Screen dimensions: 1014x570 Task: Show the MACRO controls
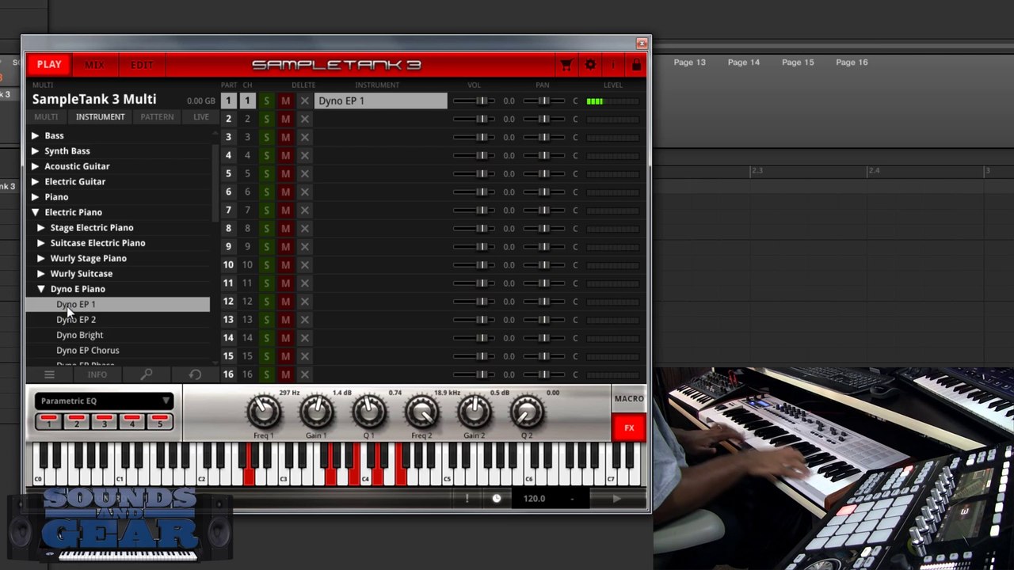[x=629, y=399]
